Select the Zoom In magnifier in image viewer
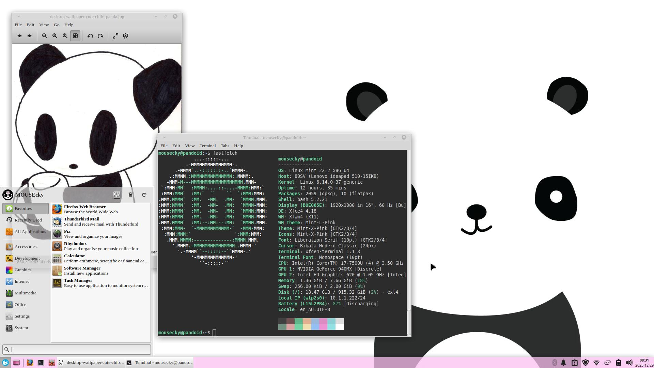The image size is (654, 368). point(55,36)
